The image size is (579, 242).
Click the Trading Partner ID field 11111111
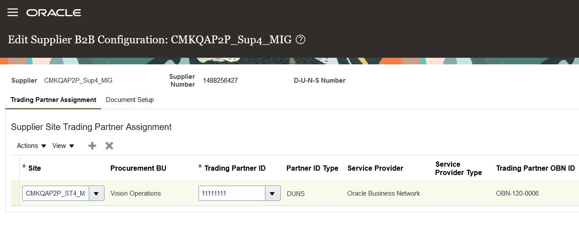coord(232,193)
